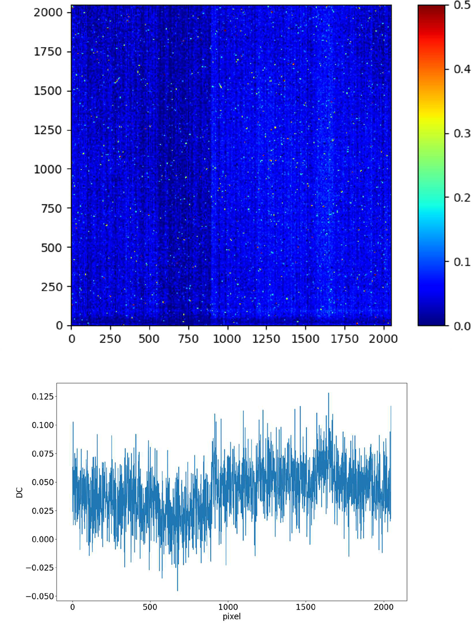Select the 0.0 tick label on the colorbar

[x=462, y=326]
